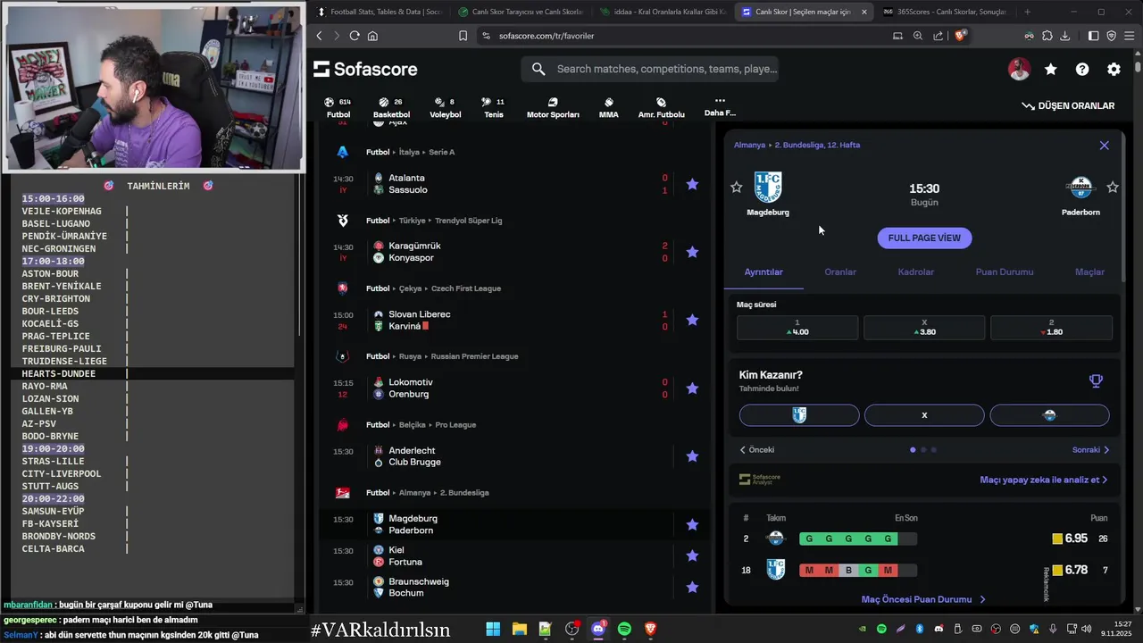This screenshot has height=643, width=1143.
Task: Open the Trendyol Süper Lig league header
Action: pyautogui.click(x=434, y=220)
